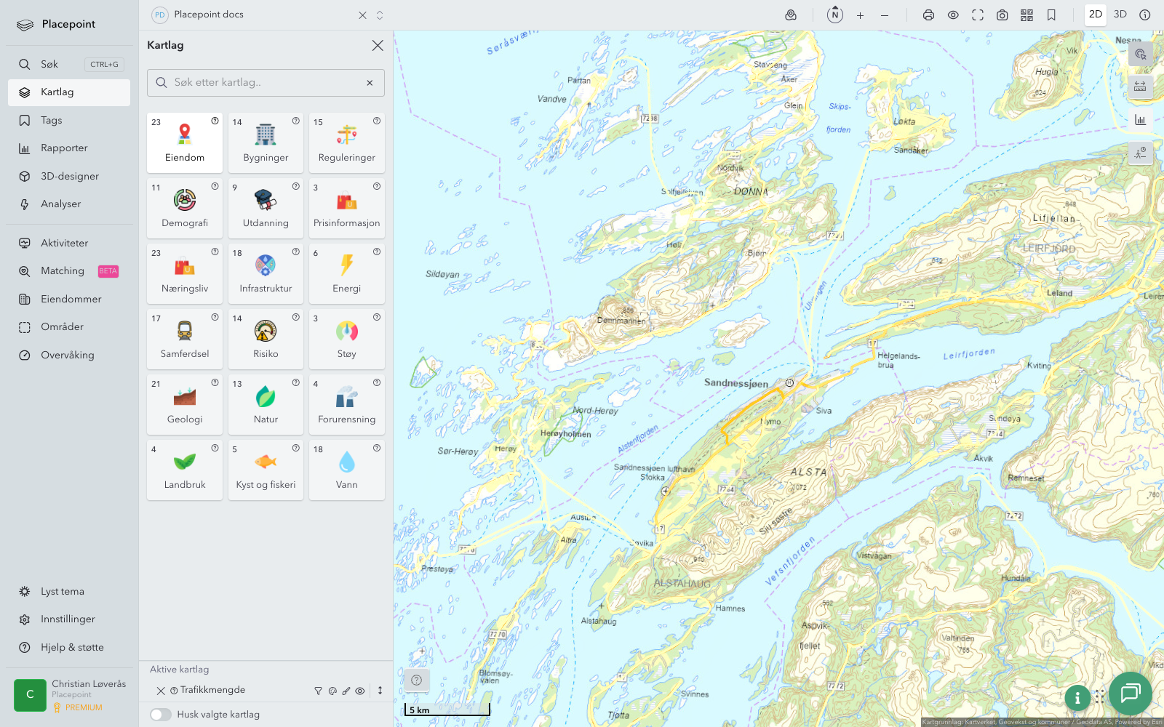Screen dimensions: 1164x727
Task: Click the bookmark icon in top toolbar
Action: pyautogui.click(x=1051, y=15)
